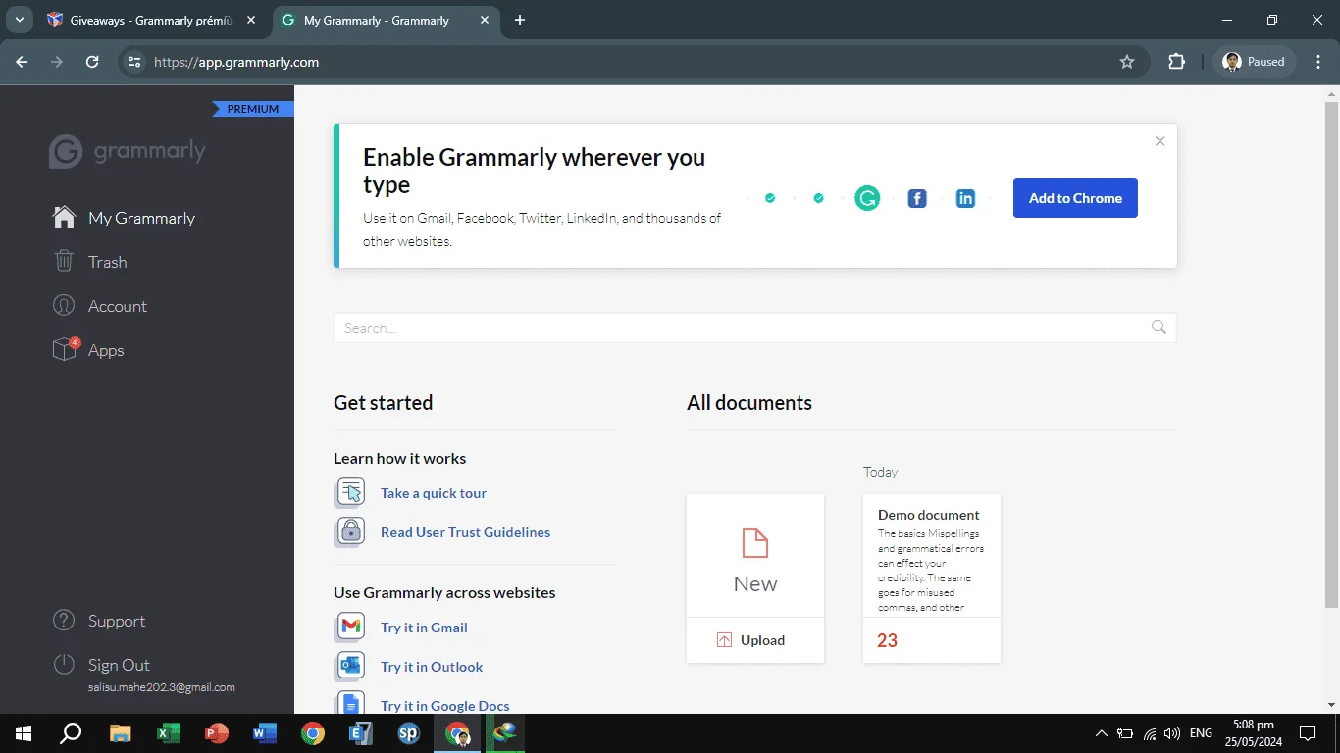Viewport: 1340px width, 753px height.
Task: Open Excel from the taskbar
Action: (x=169, y=733)
